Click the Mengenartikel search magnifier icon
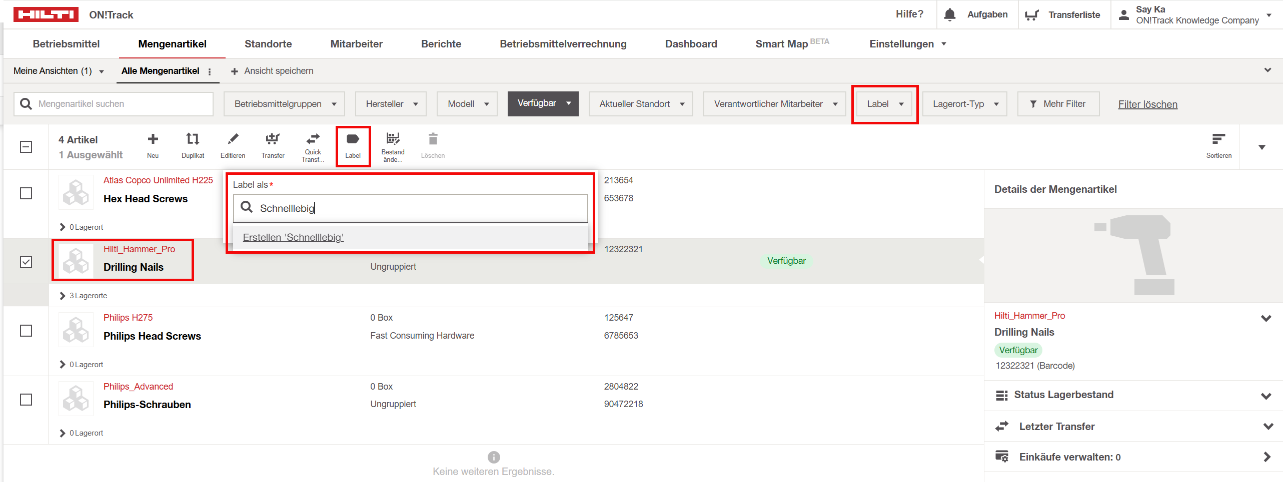Screen dimensions: 1283x482 (26, 104)
